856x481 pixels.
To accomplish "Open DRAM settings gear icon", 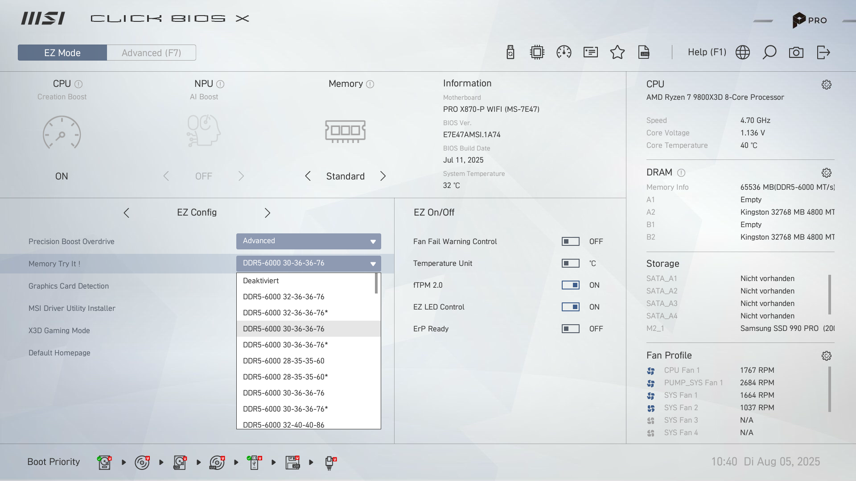I will pyautogui.click(x=826, y=173).
